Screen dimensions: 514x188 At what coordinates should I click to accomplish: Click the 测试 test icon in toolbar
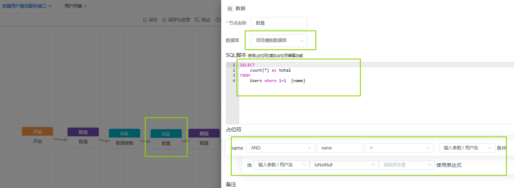(197, 20)
